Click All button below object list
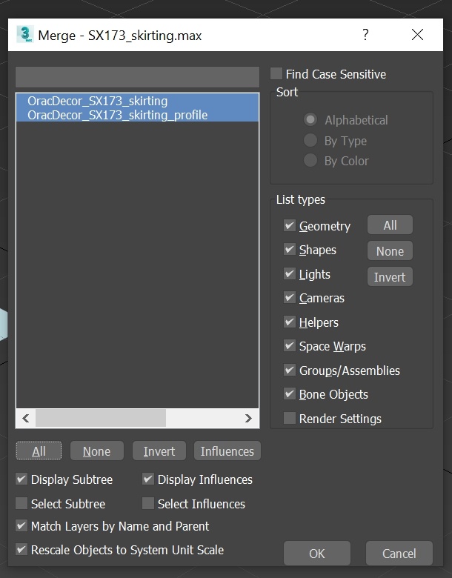This screenshot has height=578, width=452. tap(39, 451)
